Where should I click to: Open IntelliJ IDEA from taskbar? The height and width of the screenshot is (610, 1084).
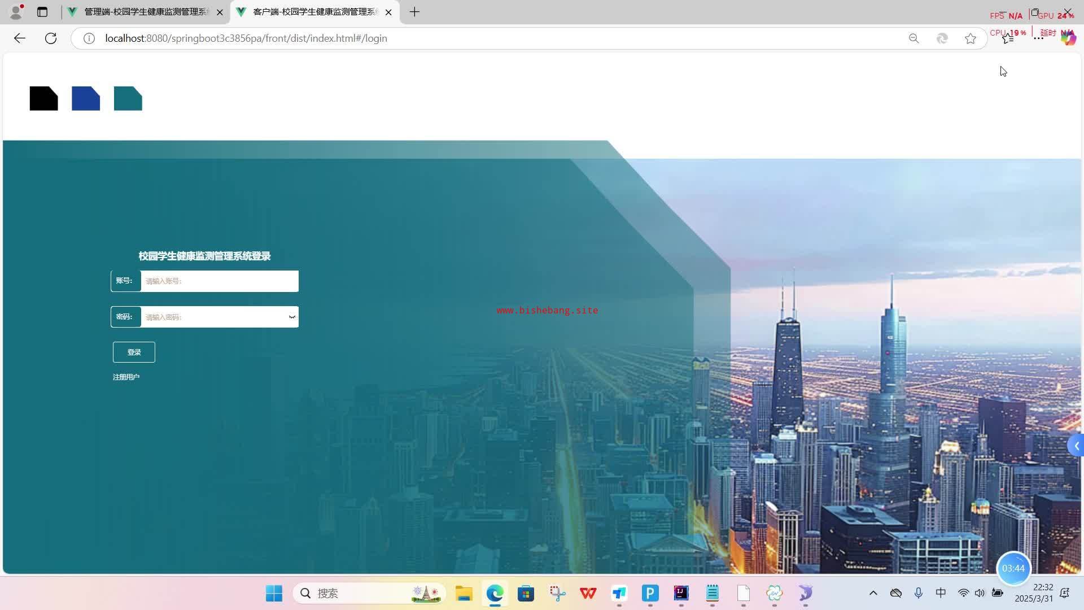click(681, 593)
